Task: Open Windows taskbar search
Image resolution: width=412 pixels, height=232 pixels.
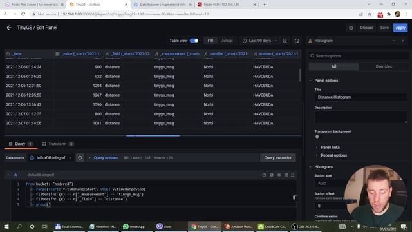Action: [x=19, y=226]
